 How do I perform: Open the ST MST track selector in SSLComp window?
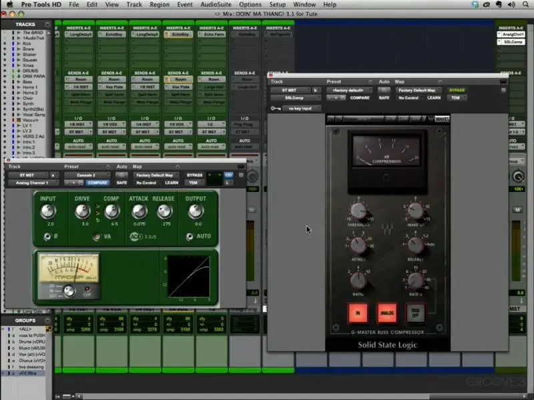coord(290,90)
